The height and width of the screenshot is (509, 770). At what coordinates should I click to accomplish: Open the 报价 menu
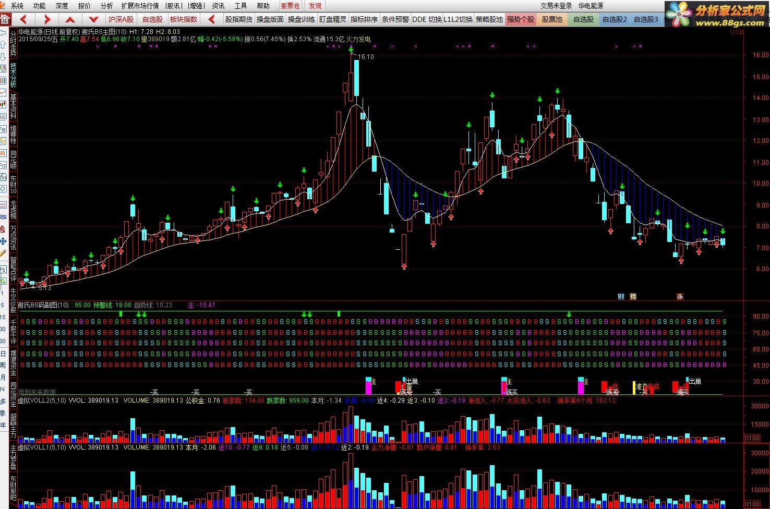coord(84,6)
